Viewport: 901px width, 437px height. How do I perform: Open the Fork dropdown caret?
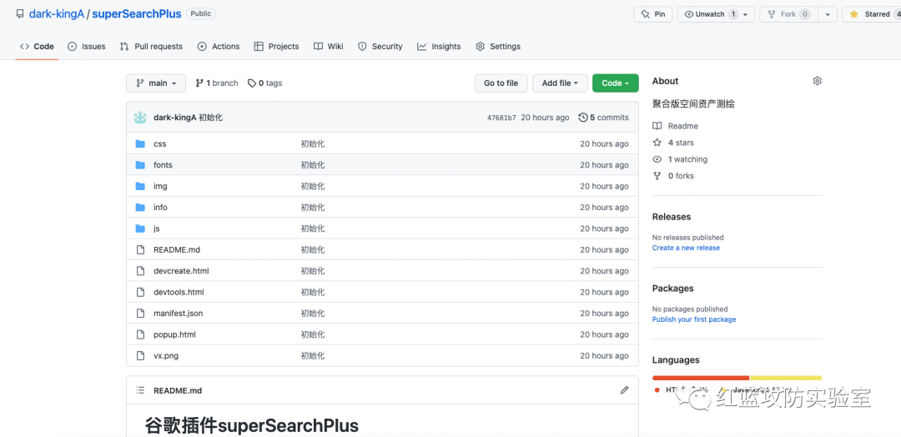click(x=827, y=14)
